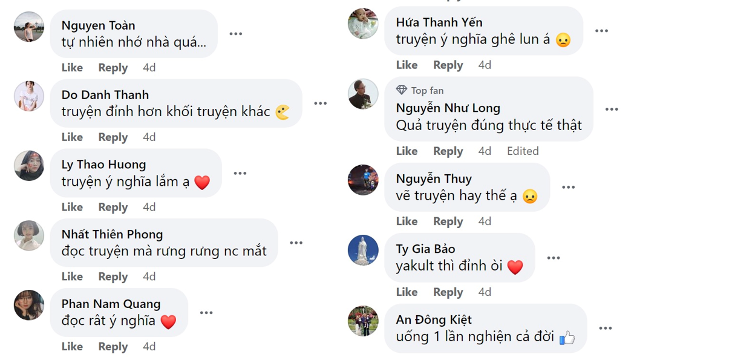Open more options for Ly Thao Huong's comment
The width and height of the screenshot is (732, 357).
[x=240, y=173]
